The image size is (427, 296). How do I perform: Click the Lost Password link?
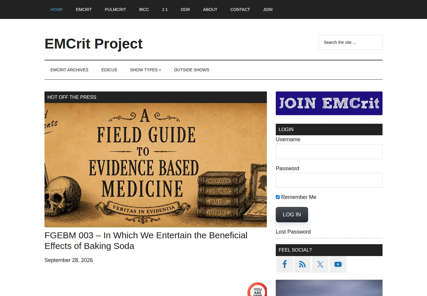pyautogui.click(x=293, y=232)
